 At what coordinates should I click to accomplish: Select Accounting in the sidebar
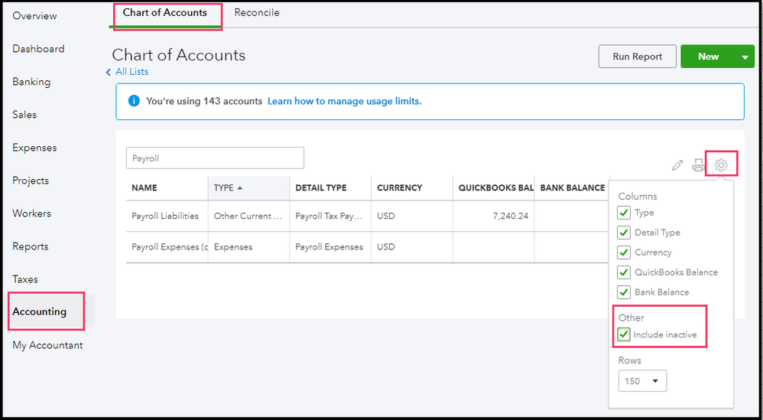(40, 311)
